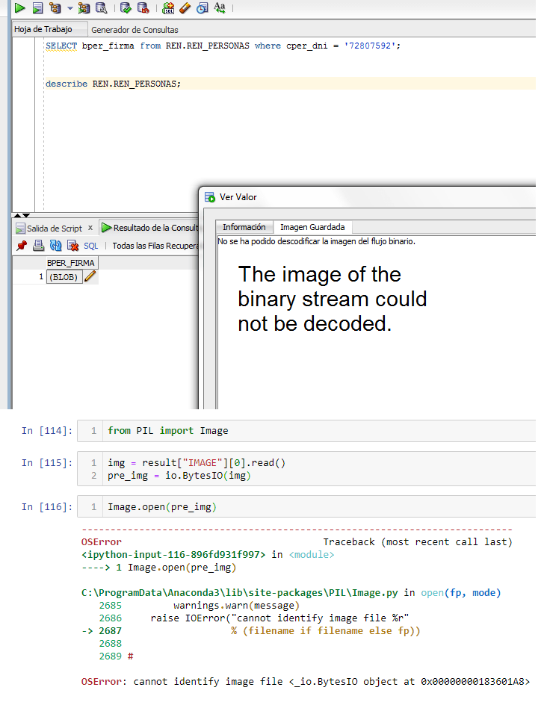This screenshot has width=547, height=705.
Task: Click the Explain Plan icon
Action: point(55,7)
